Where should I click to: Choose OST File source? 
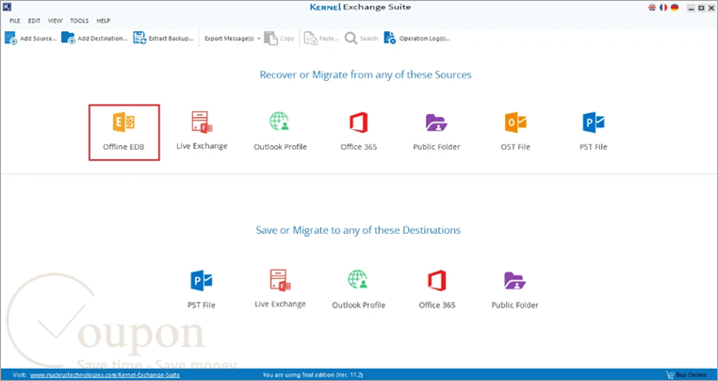515,131
